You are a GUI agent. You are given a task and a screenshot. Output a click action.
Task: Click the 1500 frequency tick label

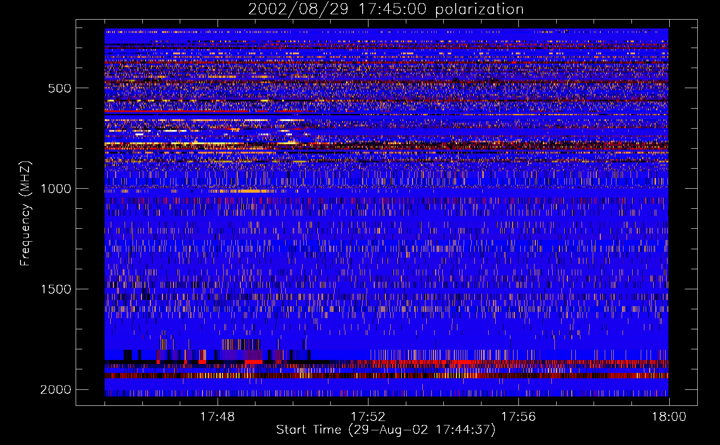[x=56, y=289]
